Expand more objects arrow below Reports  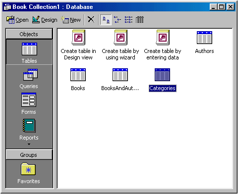[x=29, y=144]
